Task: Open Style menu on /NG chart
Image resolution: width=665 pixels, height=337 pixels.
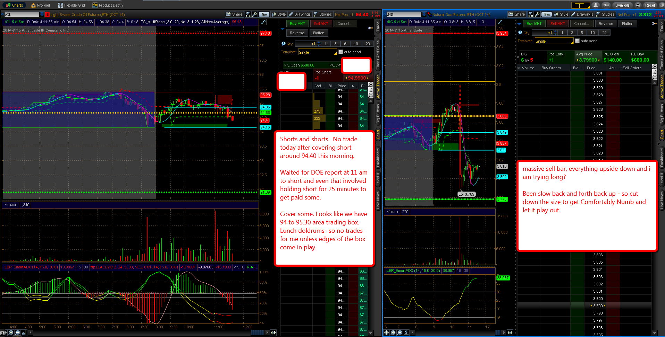Action: (562, 14)
